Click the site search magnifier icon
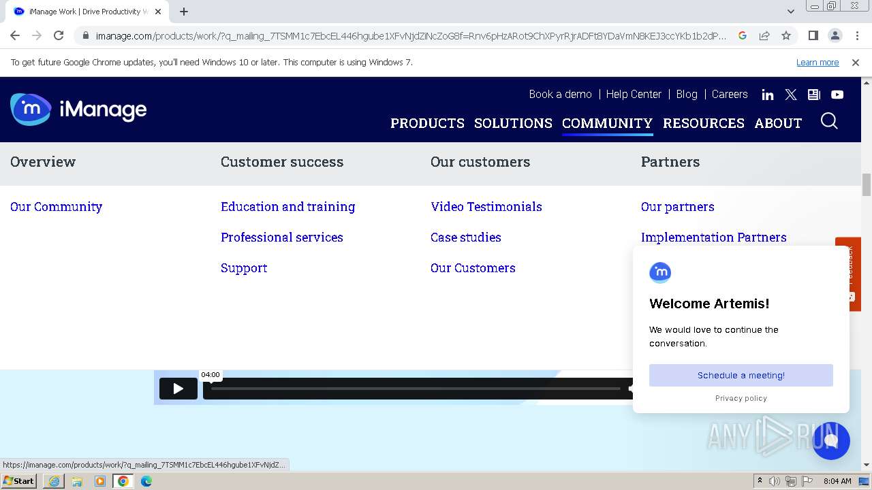The image size is (872, 490). coord(829,121)
